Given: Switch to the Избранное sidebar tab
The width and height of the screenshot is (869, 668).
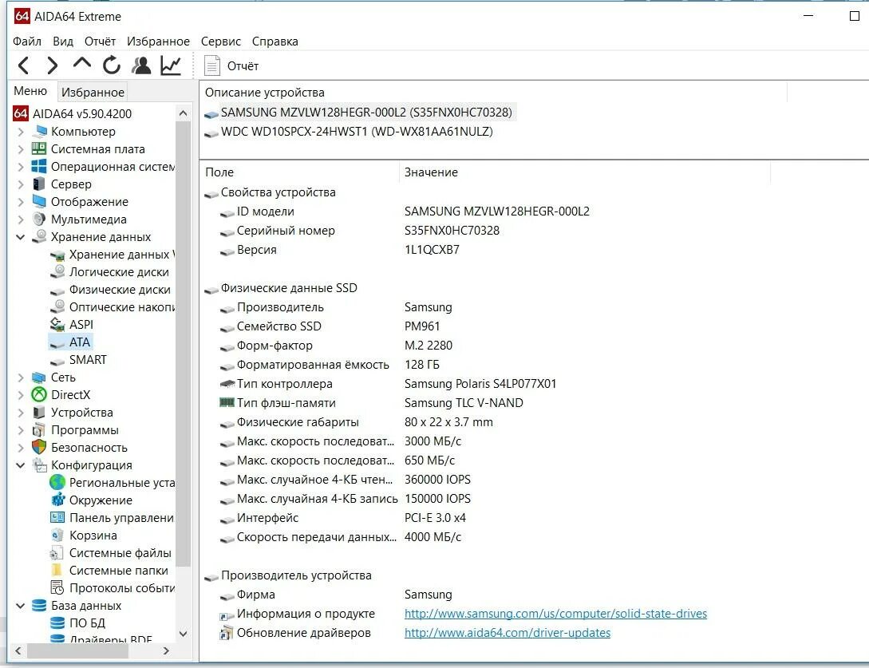Looking at the screenshot, I should [x=93, y=92].
